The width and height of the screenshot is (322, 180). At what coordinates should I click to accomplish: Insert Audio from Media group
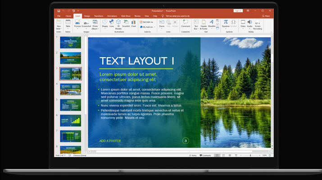[249, 24]
